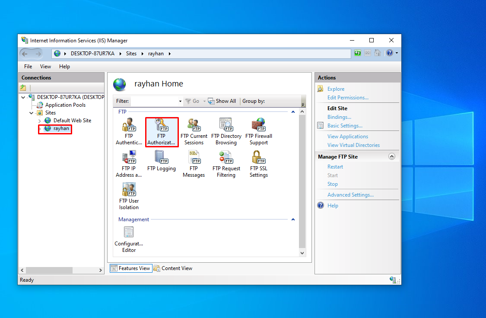Image resolution: width=486 pixels, height=318 pixels.
Task: Open FTP Messages feature
Action: coord(194,164)
